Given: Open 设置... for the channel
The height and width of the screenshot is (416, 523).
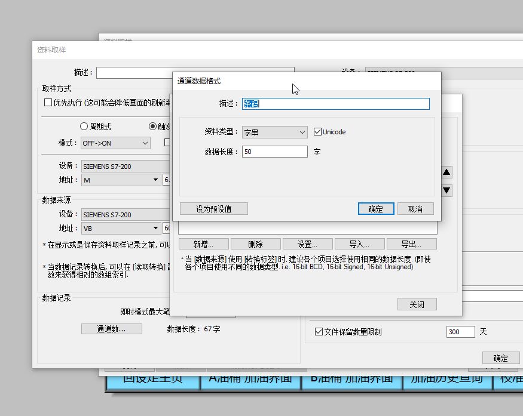Looking at the screenshot, I should (x=307, y=244).
